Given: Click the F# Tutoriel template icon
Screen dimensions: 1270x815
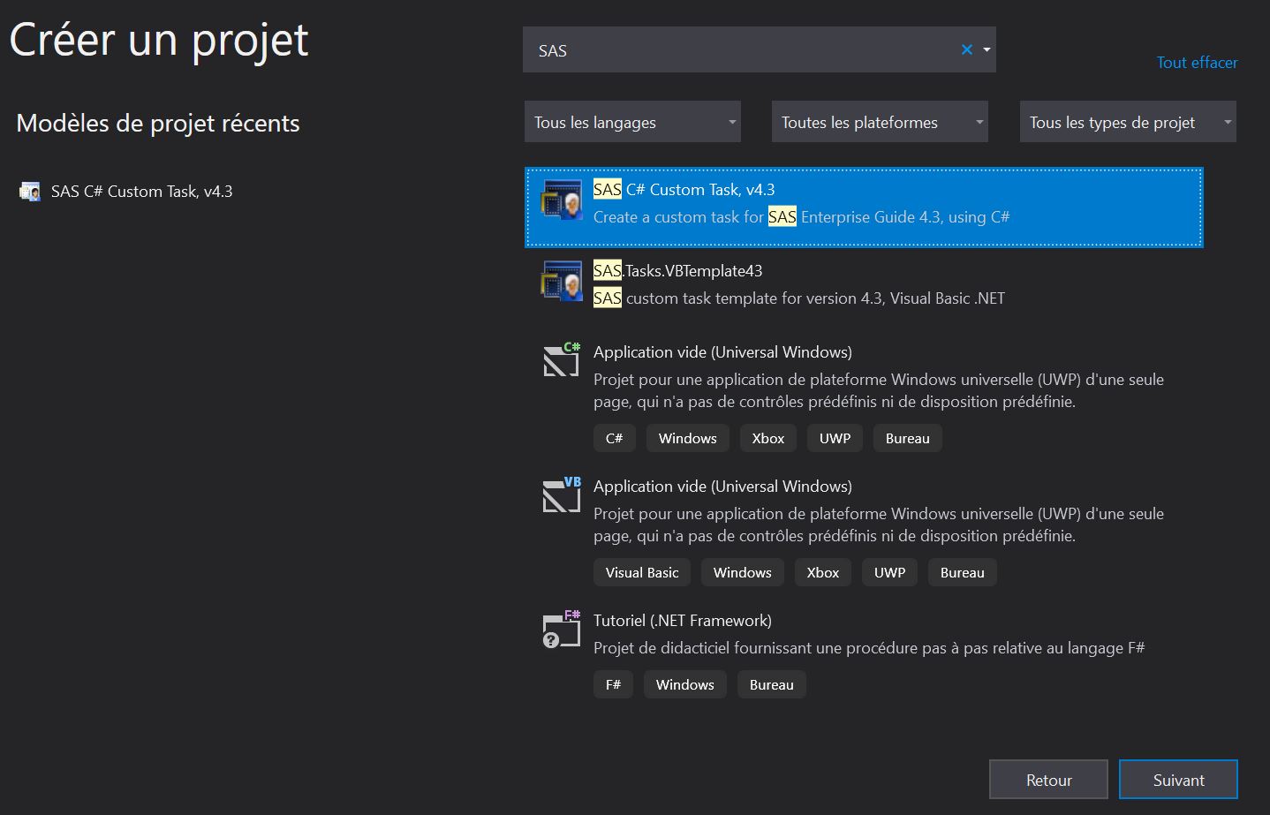Looking at the screenshot, I should tap(562, 629).
